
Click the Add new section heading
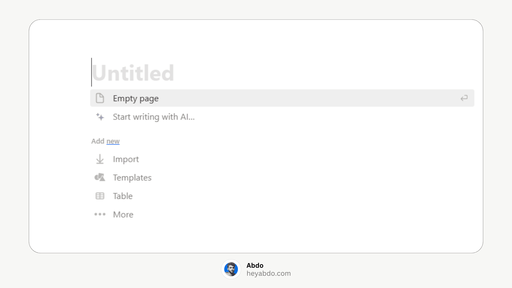(x=105, y=141)
